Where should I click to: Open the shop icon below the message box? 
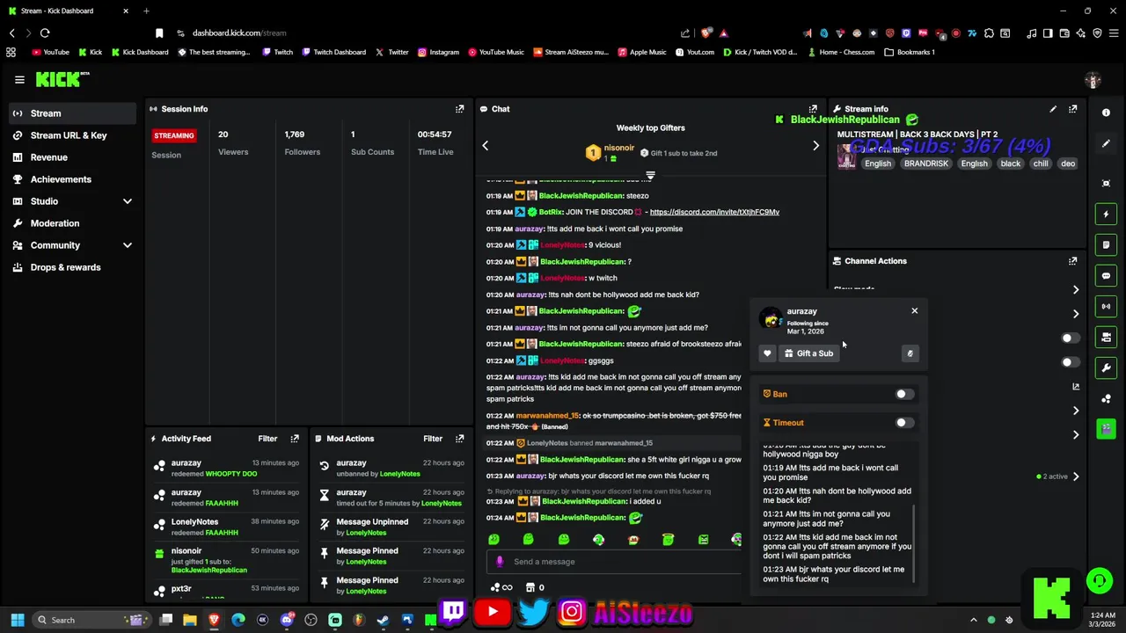(530, 587)
